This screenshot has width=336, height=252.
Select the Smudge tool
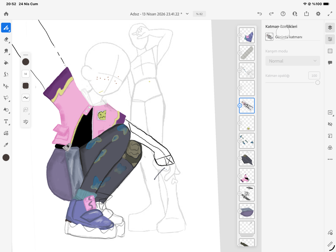pyautogui.click(x=6, y=51)
